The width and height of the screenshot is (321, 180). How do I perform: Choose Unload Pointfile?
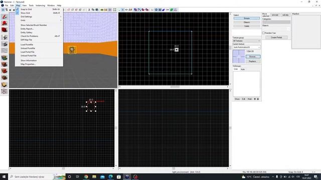coord(39,48)
